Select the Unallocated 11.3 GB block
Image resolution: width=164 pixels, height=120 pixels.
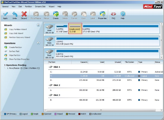tap(75, 28)
